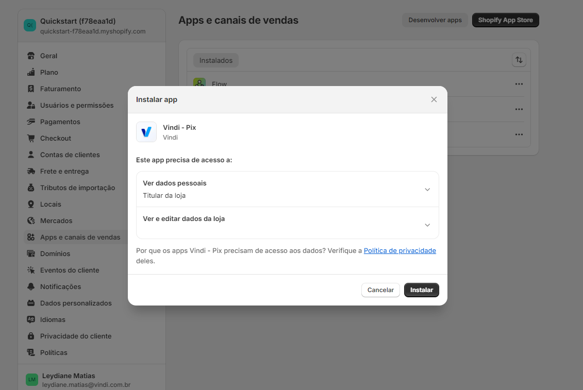Click the Instalar button
The width and height of the screenshot is (583, 390).
tap(421, 290)
